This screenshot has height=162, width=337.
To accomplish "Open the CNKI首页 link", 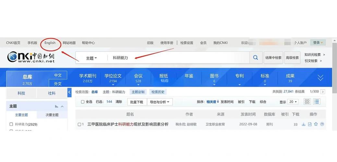I will click(x=13, y=43).
